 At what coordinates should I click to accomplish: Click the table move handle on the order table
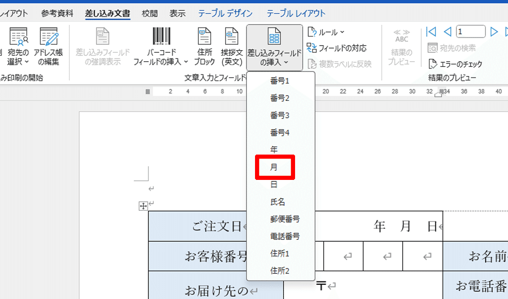click(143, 206)
